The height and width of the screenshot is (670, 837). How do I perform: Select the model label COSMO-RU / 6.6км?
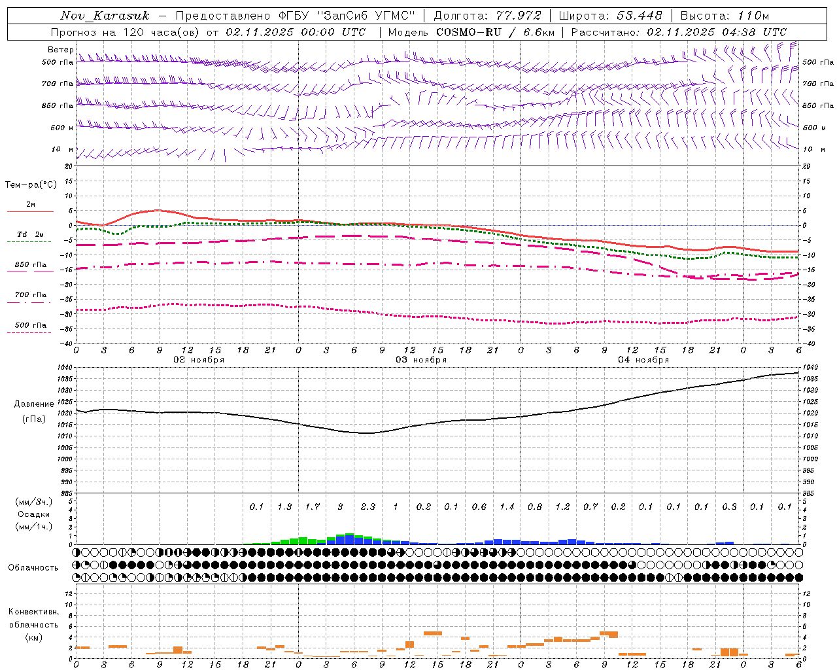point(496,32)
